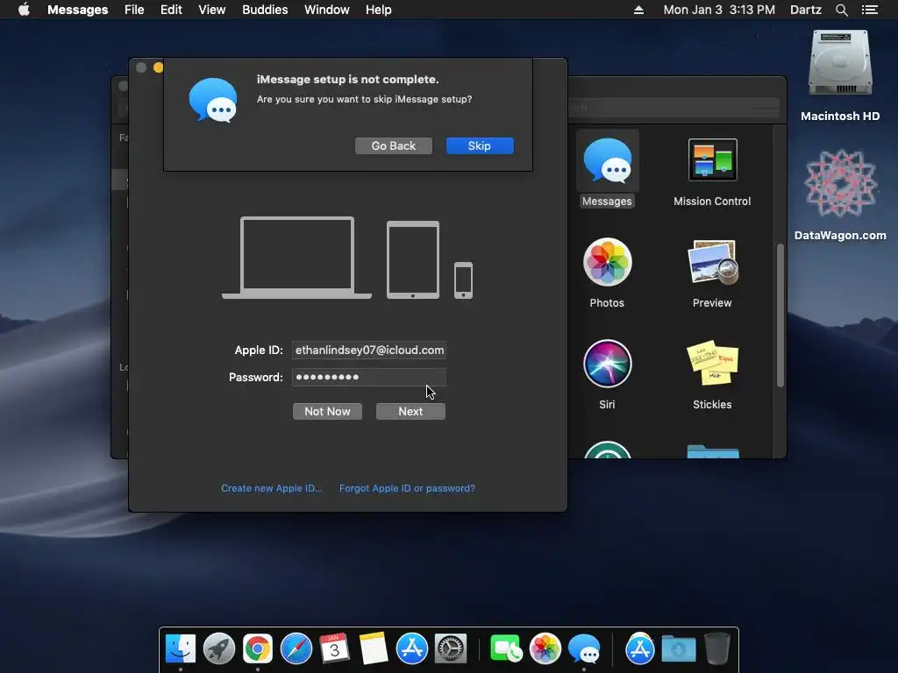Image resolution: width=898 pixels, height=673 pixels.
Task: Open the Edit menu
Action: coord(171,10)
